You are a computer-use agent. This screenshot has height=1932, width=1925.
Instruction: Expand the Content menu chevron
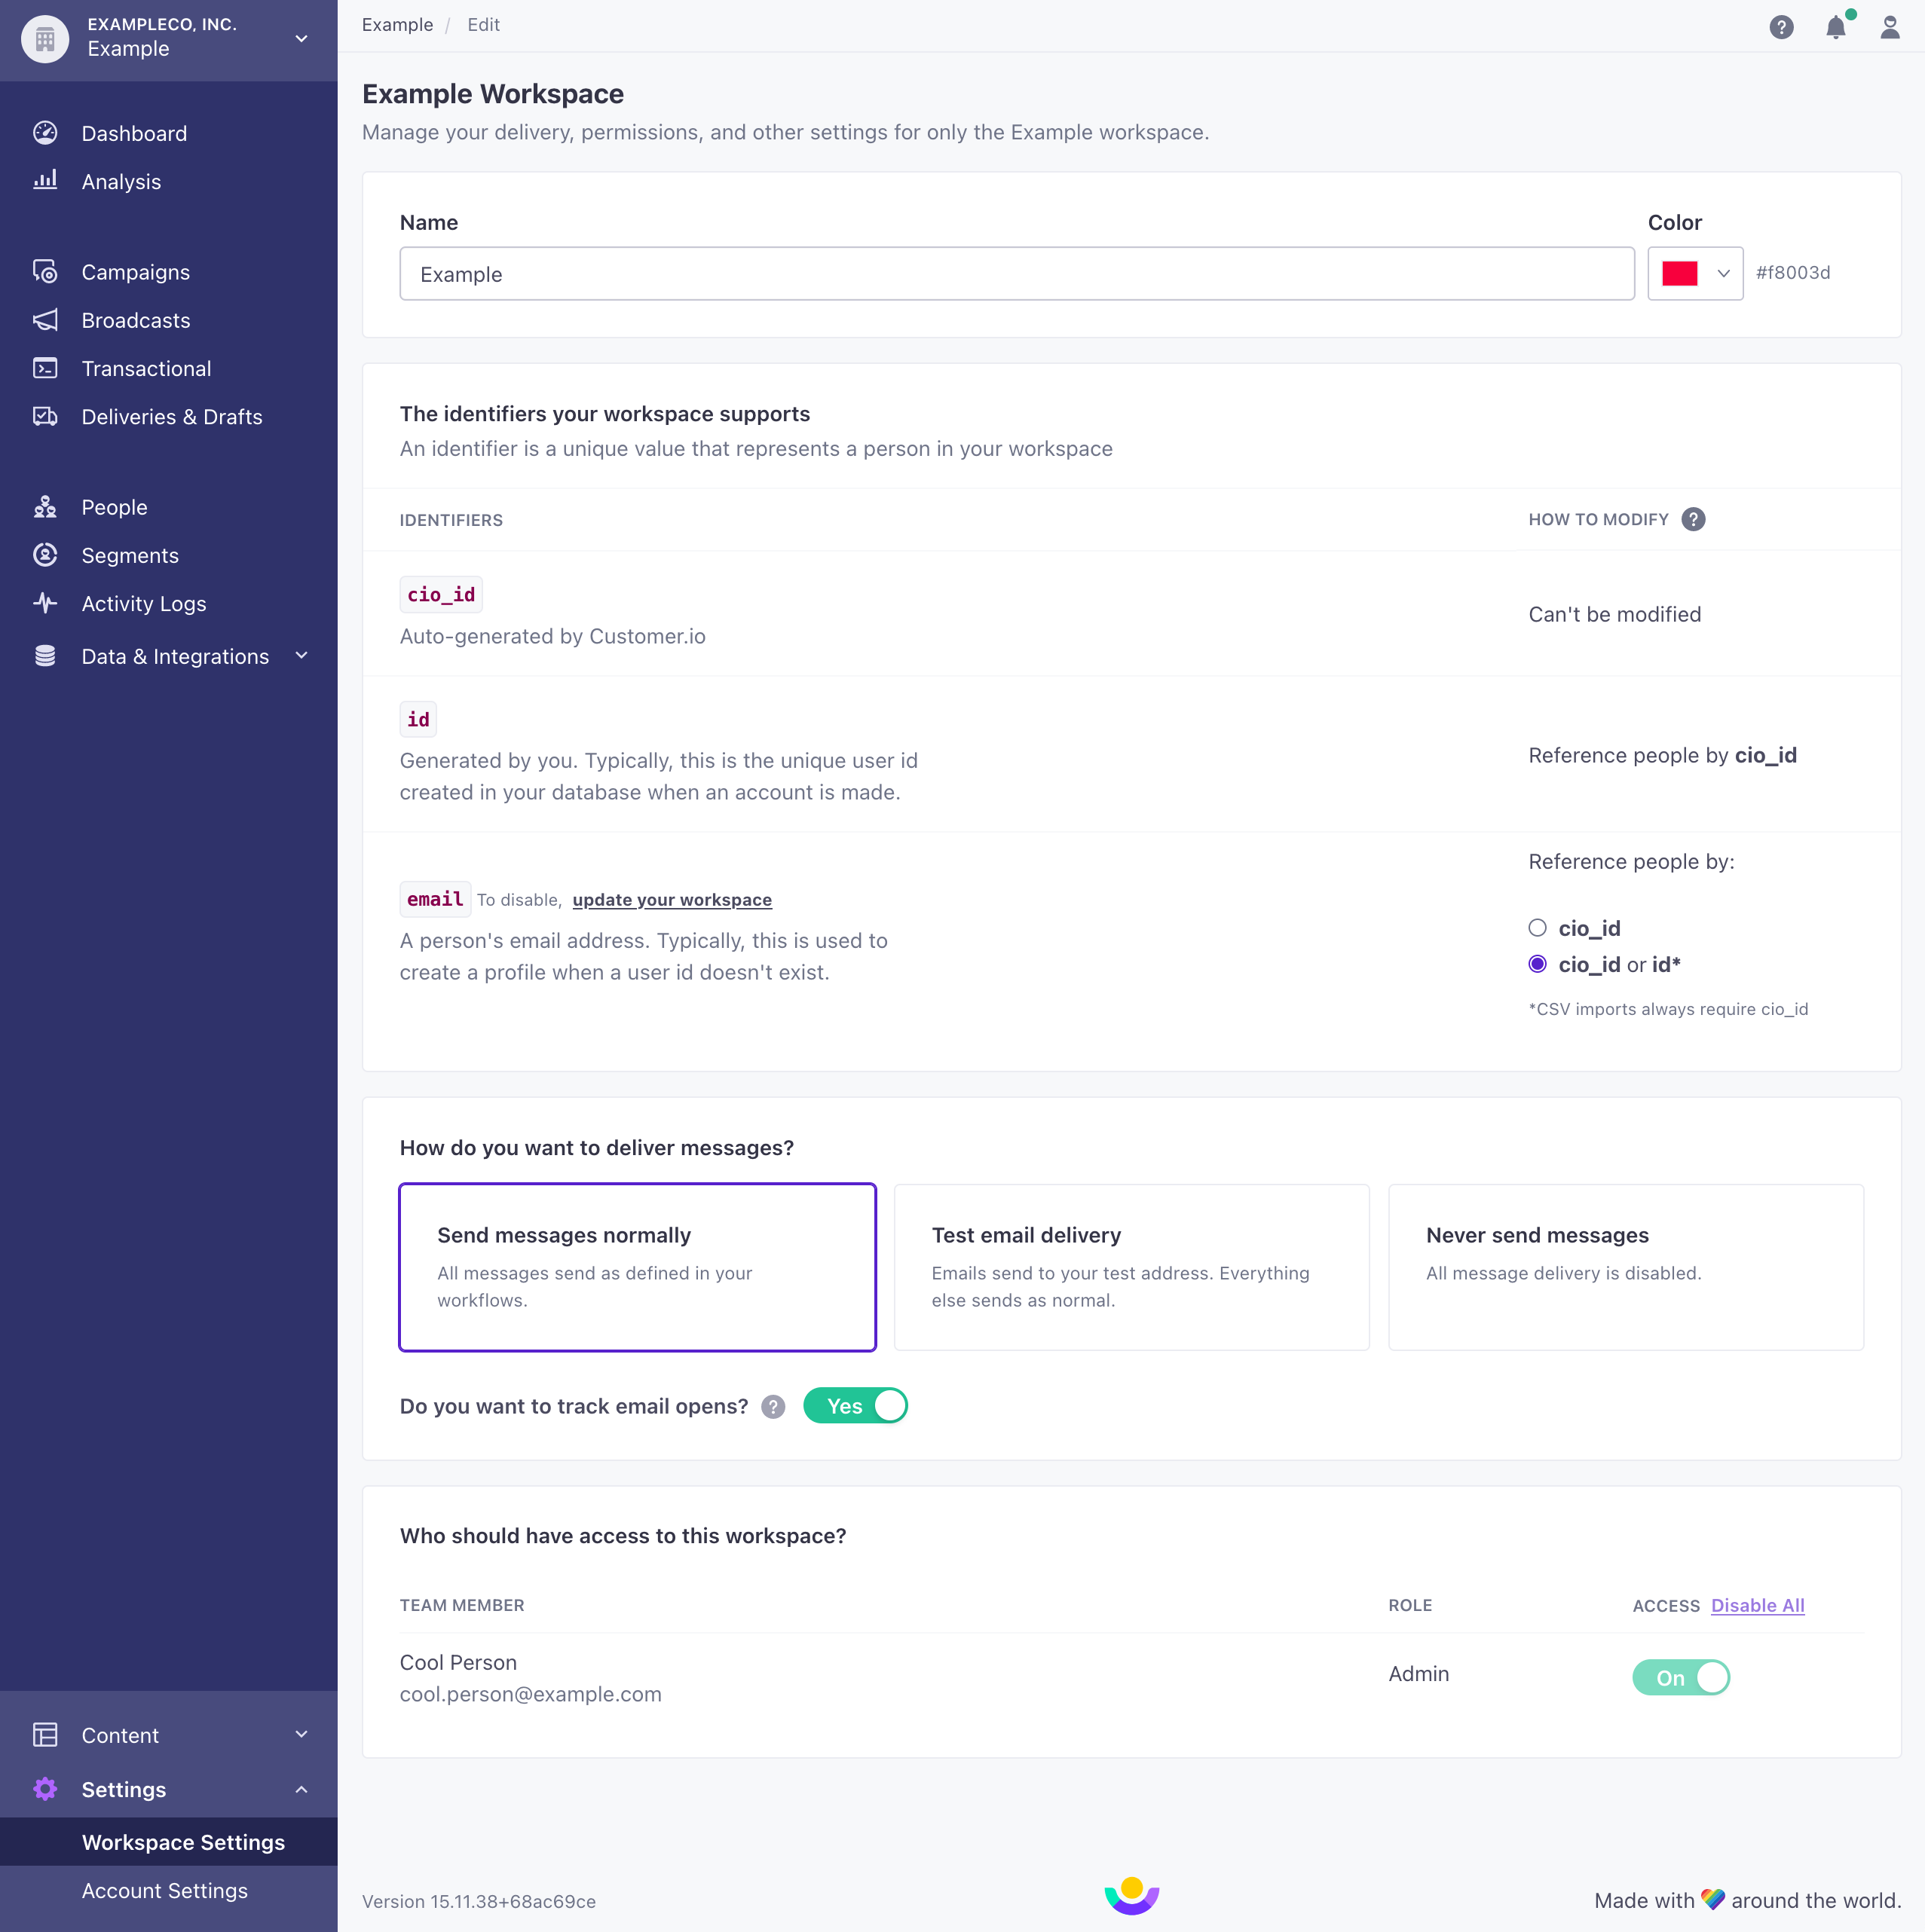point(301,1735)
